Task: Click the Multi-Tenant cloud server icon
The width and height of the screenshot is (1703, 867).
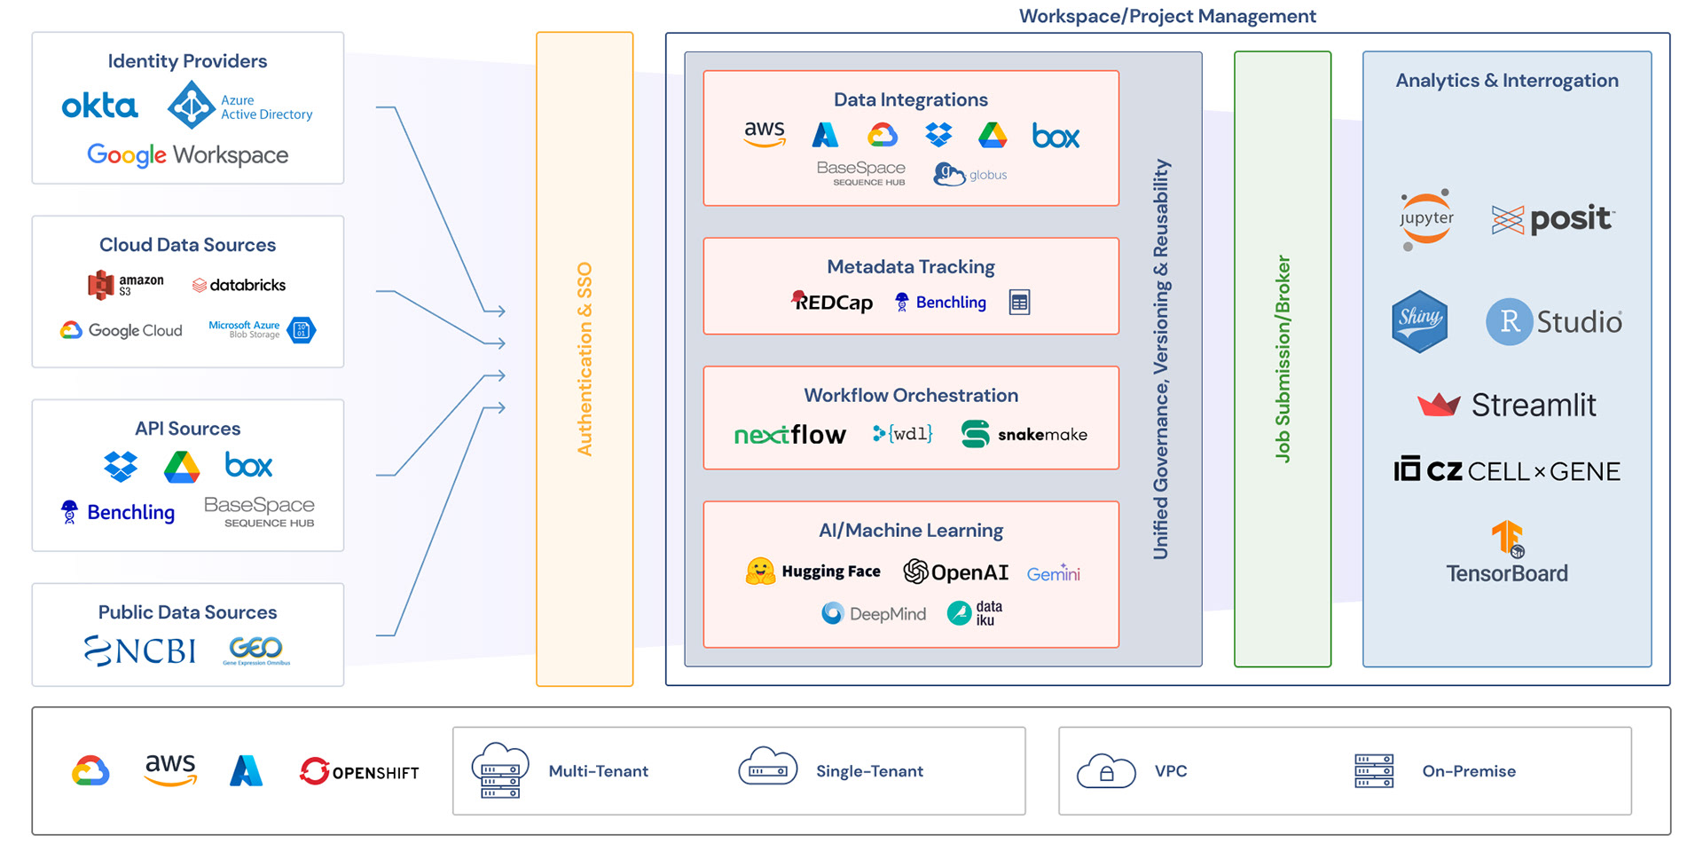Action: point(500,770)
